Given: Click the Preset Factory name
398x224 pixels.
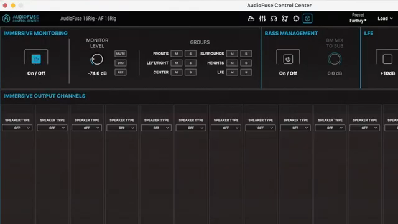Looking at the screenshot, I should click(358, 21).
